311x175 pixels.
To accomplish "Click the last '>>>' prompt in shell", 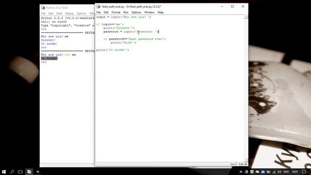I will coord(44,62).
